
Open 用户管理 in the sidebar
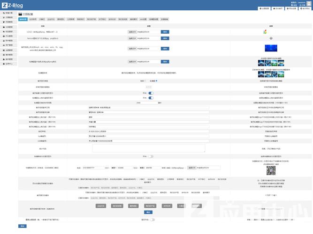click(8, 45)
